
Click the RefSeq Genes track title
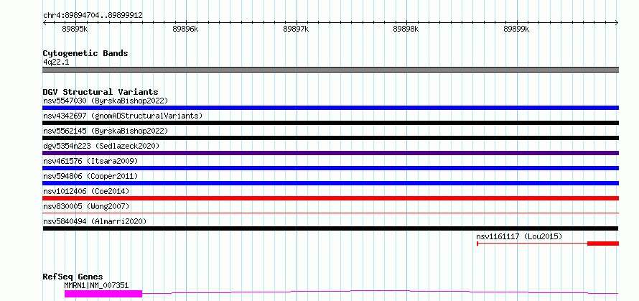coord(73,277)
